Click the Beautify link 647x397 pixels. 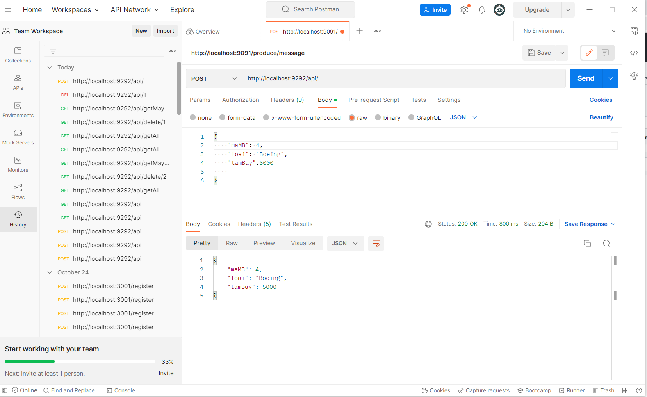pyautogui.click(x=601, y=117)
